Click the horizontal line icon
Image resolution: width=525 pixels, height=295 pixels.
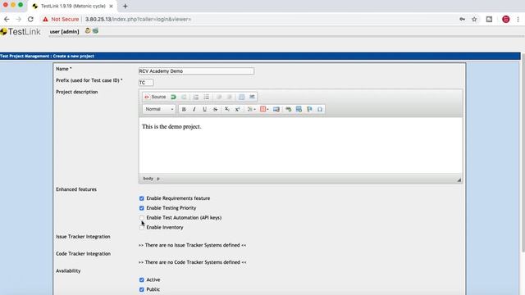252,97
